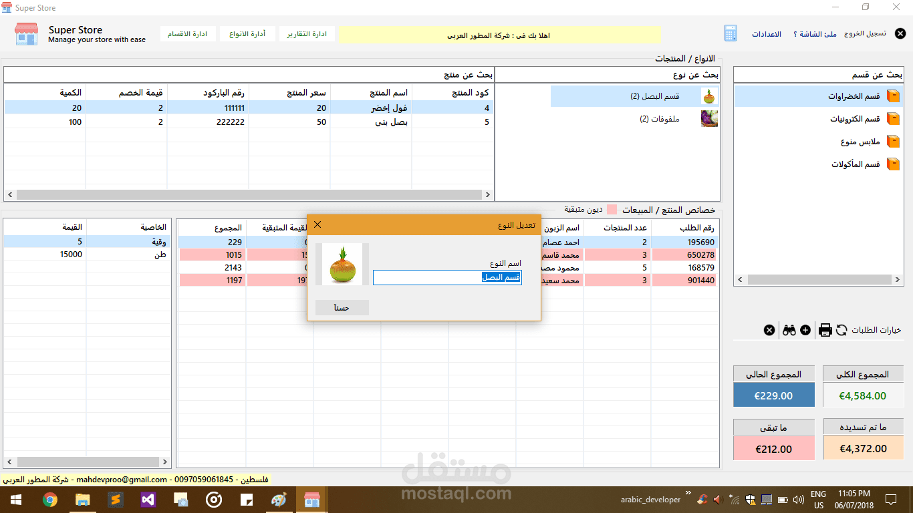Screen dimensions: 913x513
Task: Open أدارة الانواع management
Action: coord(247,34)
